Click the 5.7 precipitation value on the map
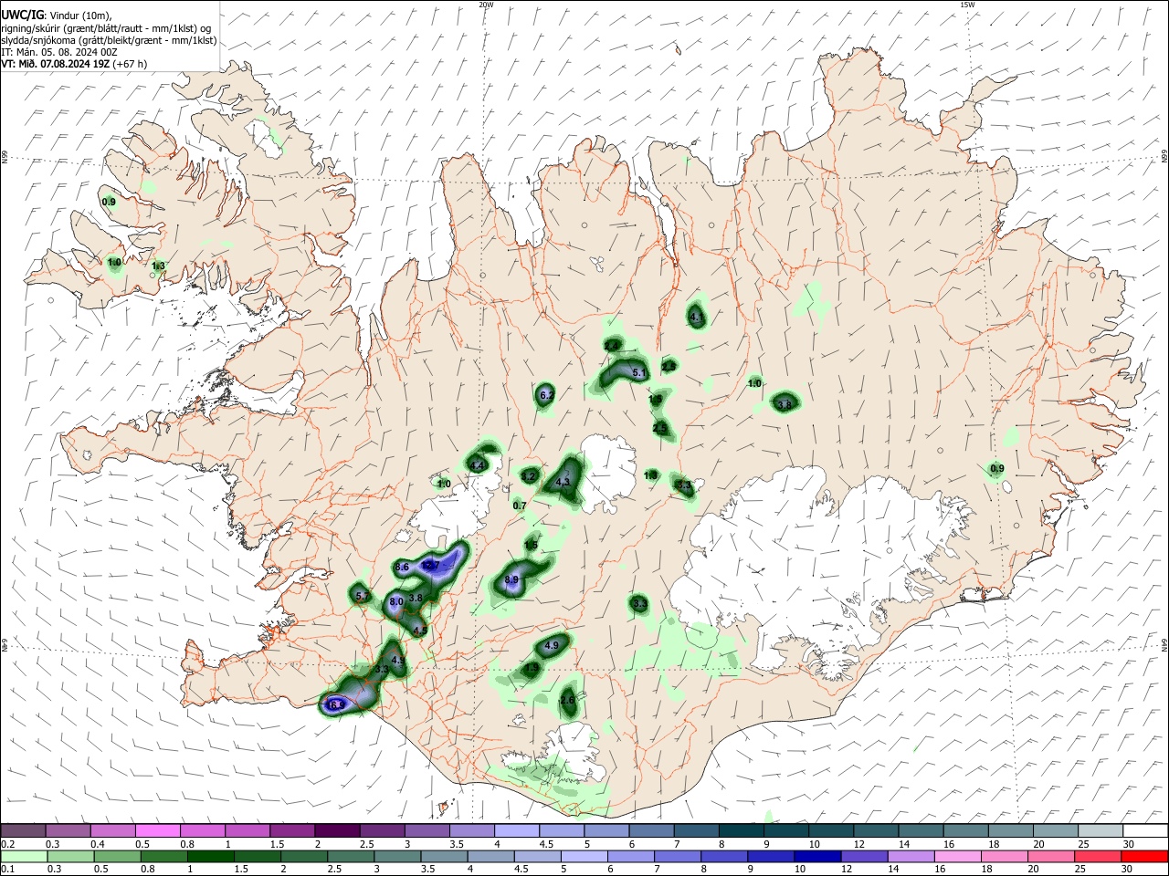The height and width of the screenshot is (876, 1169). (x=362, y=596)
